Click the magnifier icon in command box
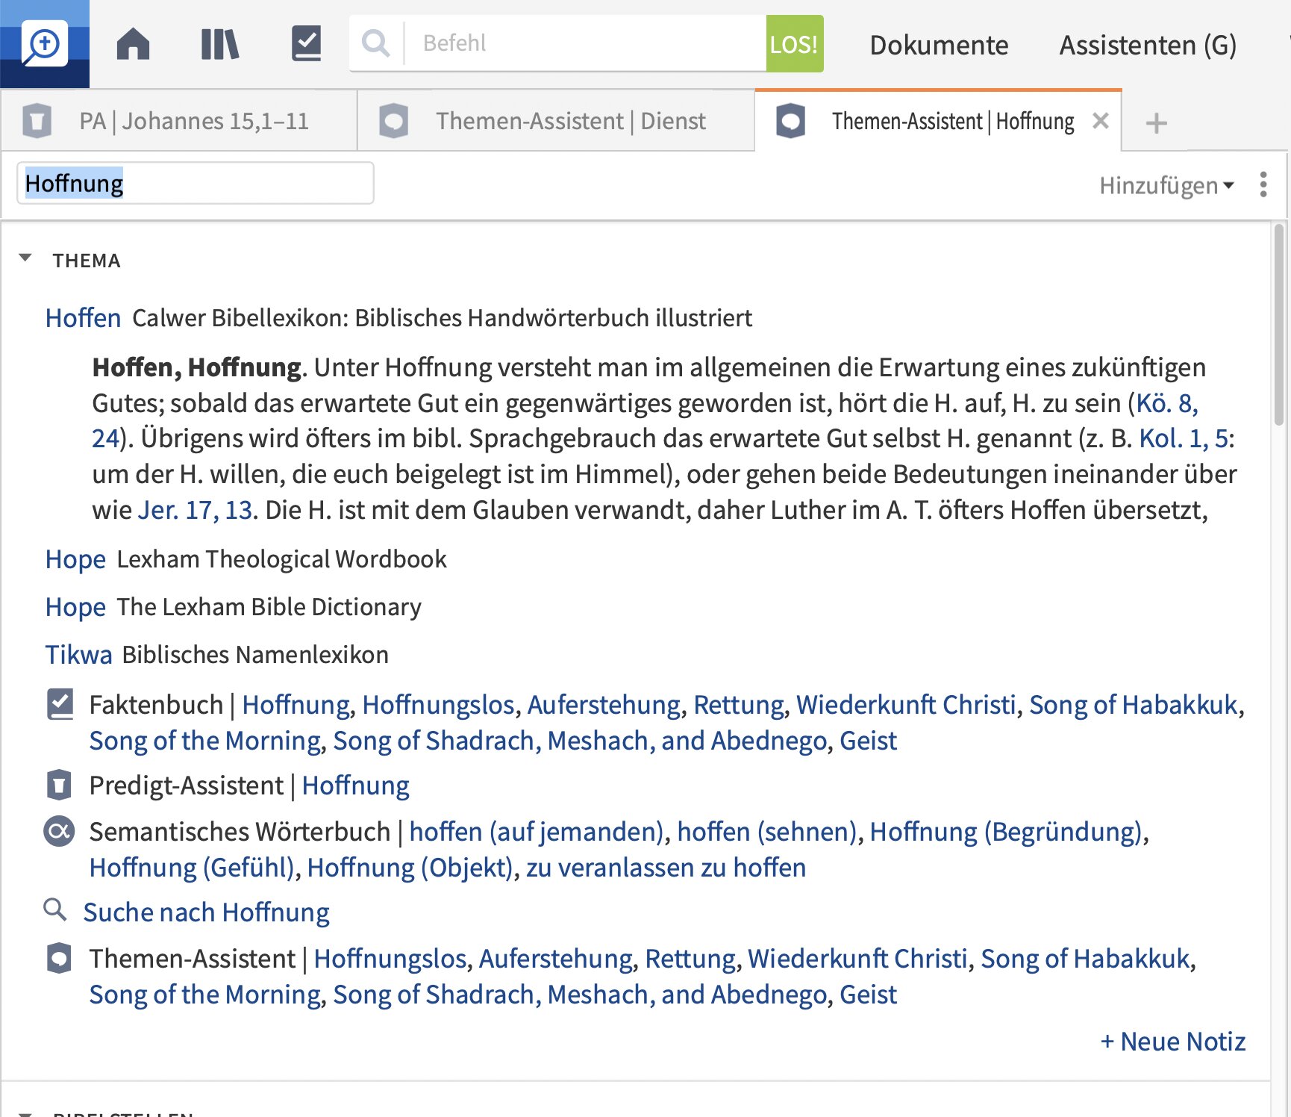This screenshot has width=1291, height=1117. coord(375,43)
